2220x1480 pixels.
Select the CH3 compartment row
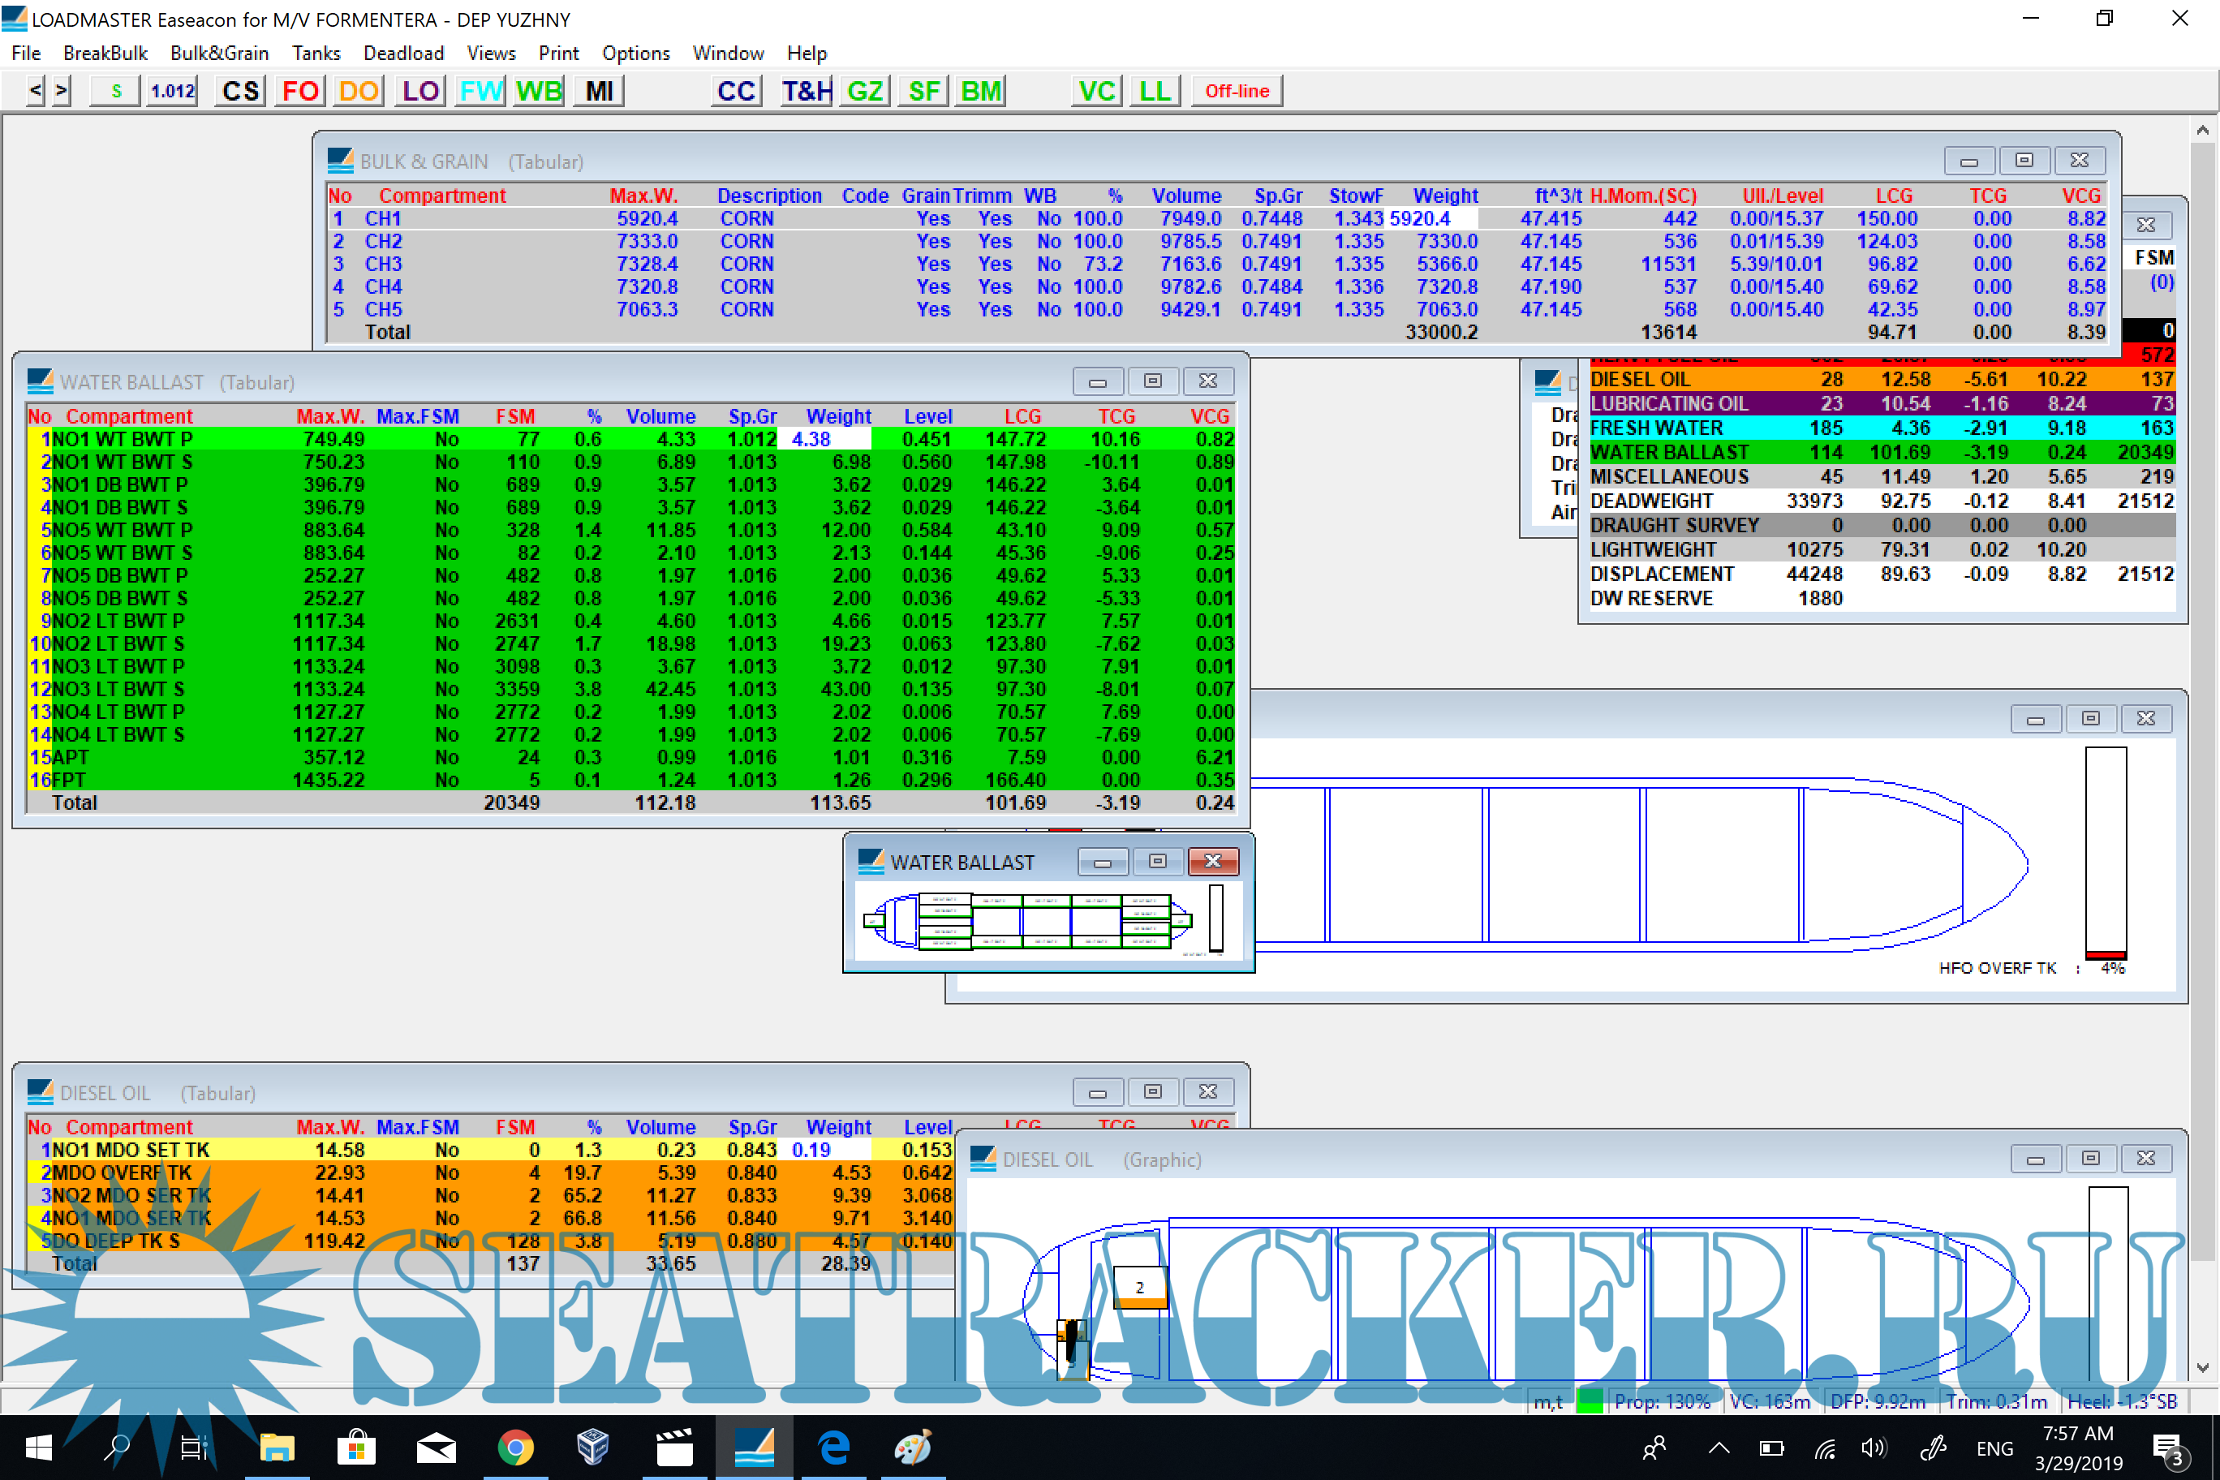[x=383, y=265]
